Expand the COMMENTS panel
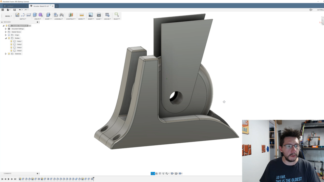 tap(37, 174)
